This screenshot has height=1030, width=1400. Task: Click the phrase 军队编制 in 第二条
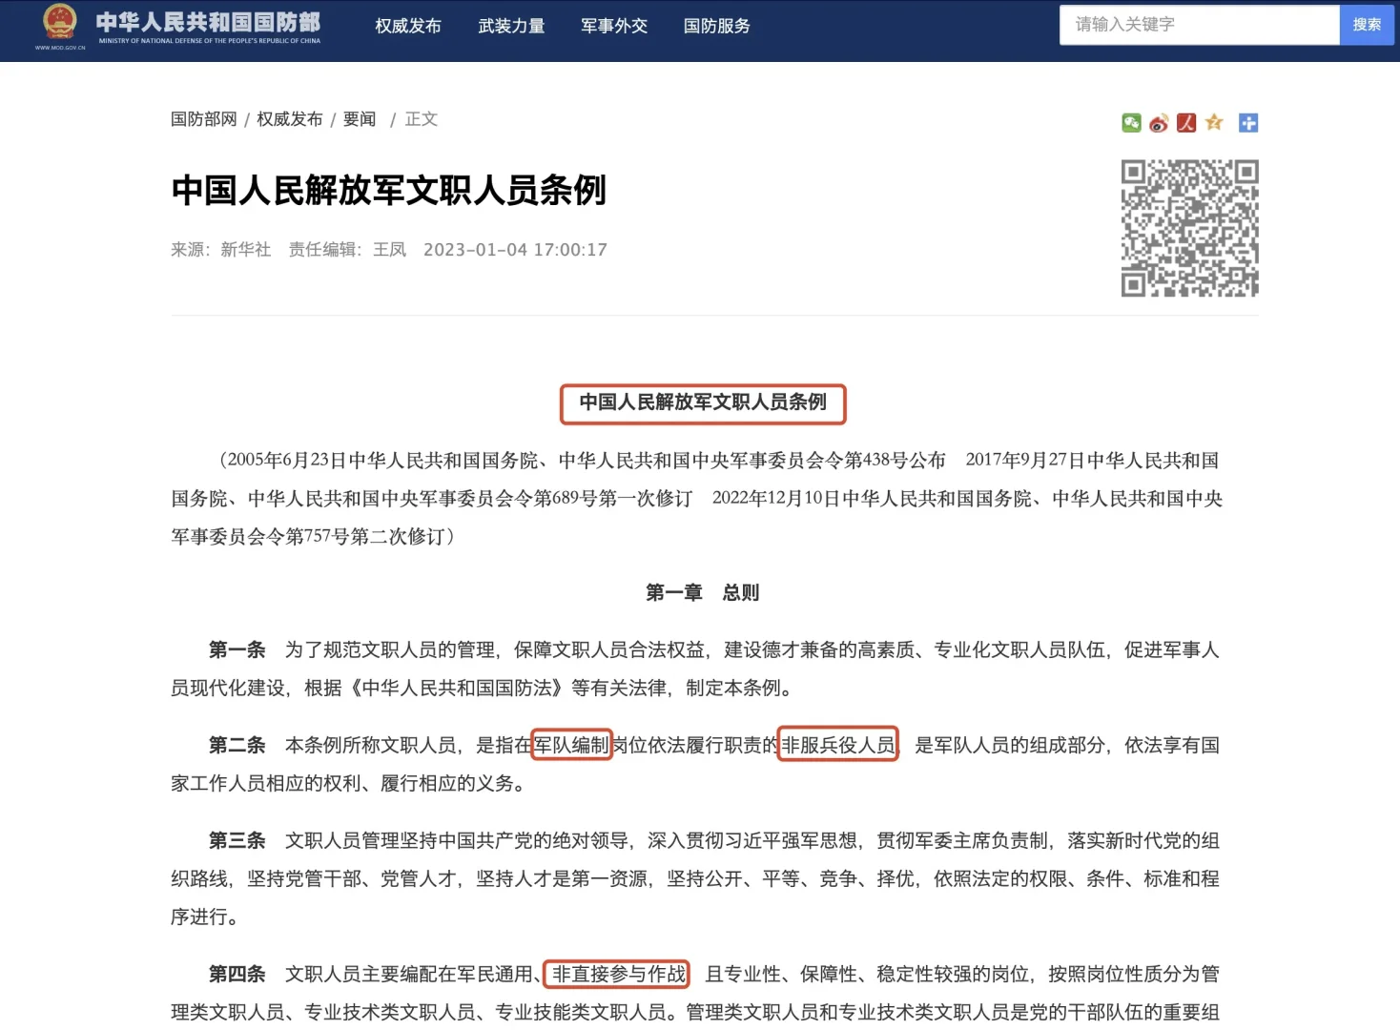(x=571, y=746)
